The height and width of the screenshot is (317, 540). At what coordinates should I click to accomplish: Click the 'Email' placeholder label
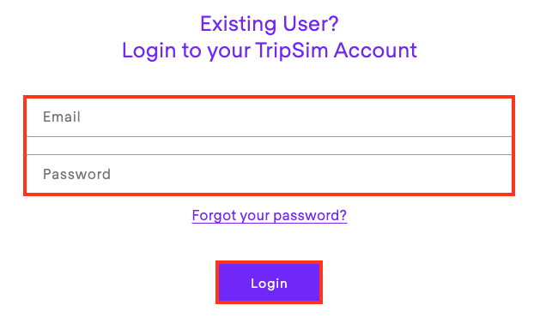[x=62, y=117]
